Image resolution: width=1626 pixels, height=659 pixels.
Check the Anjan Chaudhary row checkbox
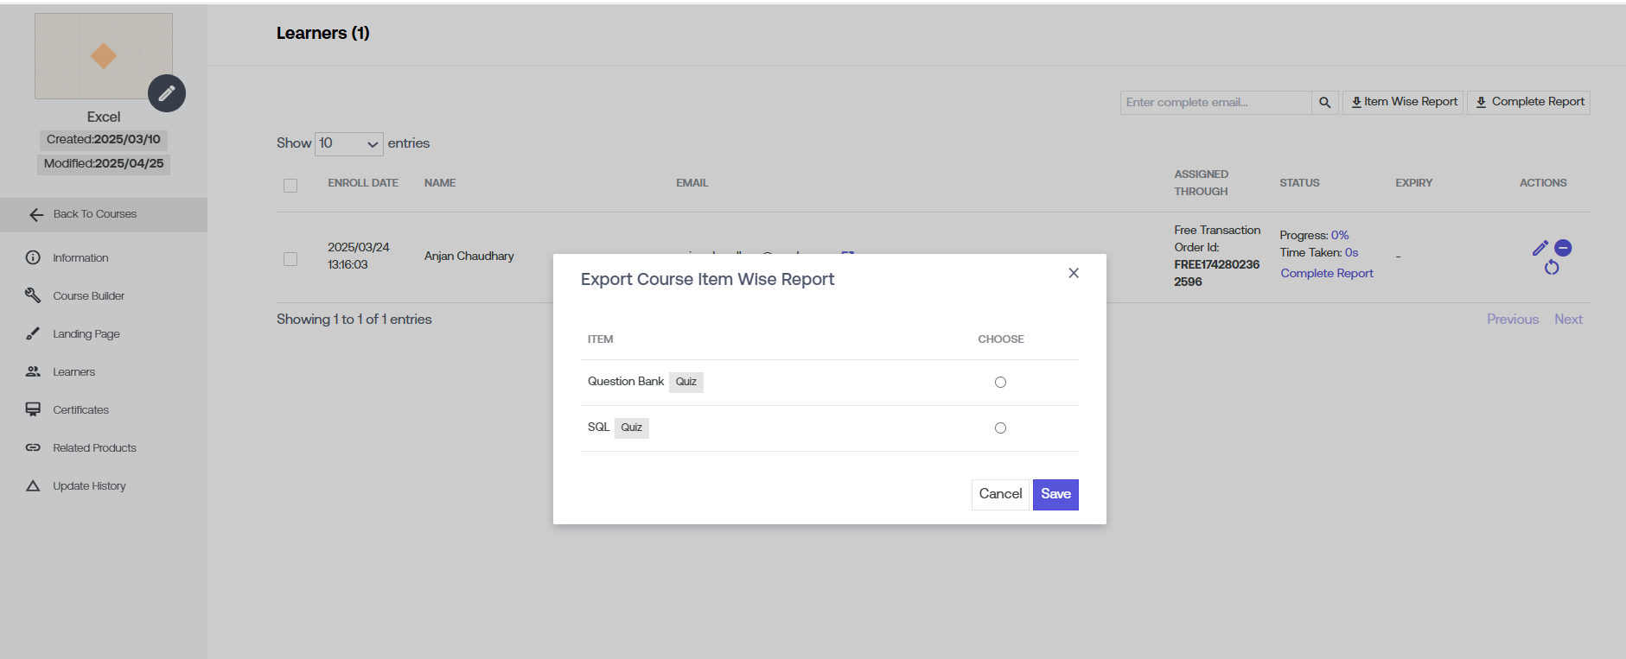click(x=290, y=259)
